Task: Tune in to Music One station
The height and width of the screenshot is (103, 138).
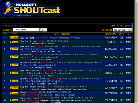Action: coord(14,100)
